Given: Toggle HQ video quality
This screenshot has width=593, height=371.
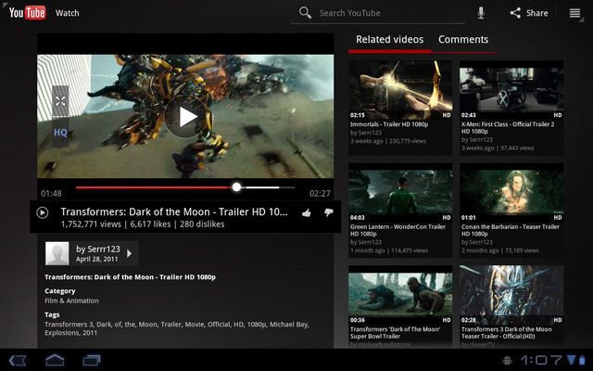Looking at the screenshot, I should (60, 133).
